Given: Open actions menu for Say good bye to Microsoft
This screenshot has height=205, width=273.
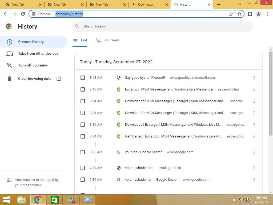Looking at the screenshot, I should 254,78.
